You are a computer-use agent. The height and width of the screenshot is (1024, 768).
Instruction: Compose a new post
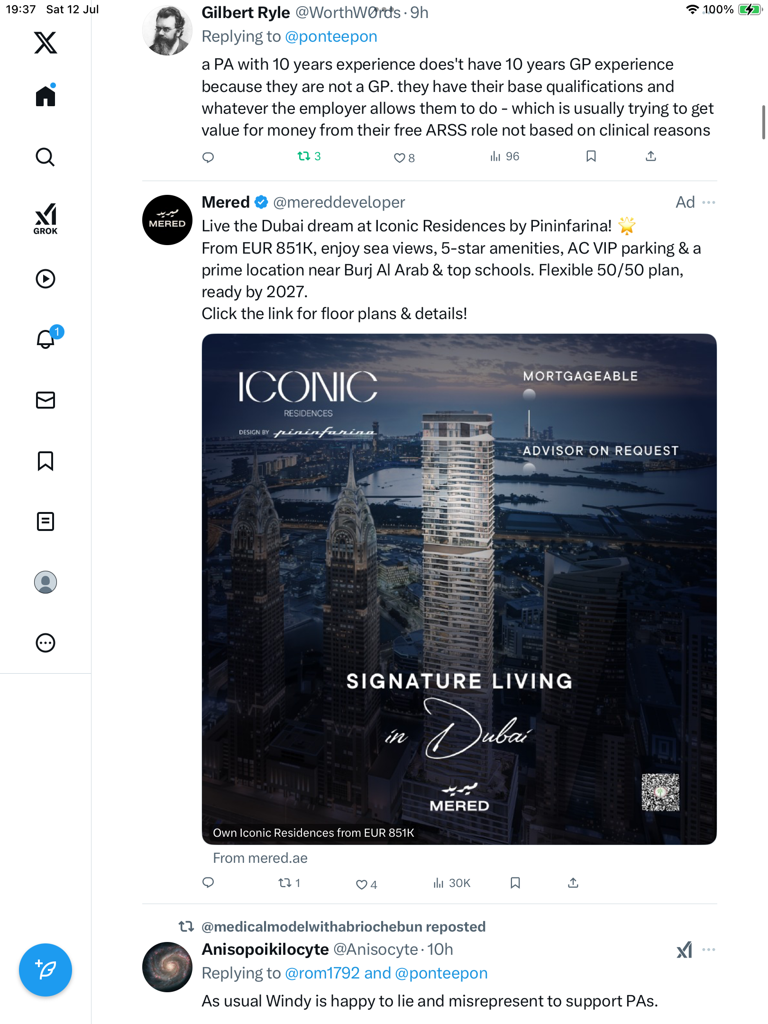[x=46, y=970]
